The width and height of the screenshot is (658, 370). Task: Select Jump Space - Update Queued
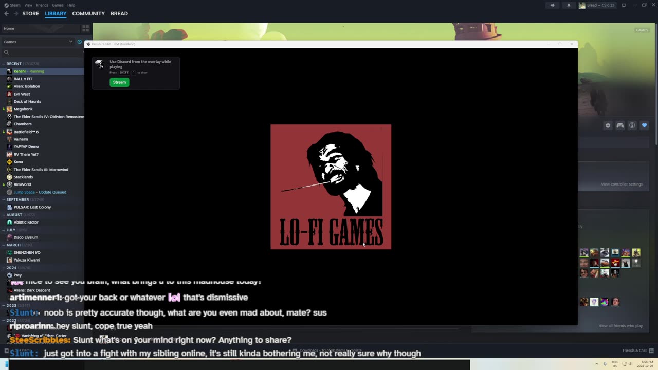[x=42, y=192]
